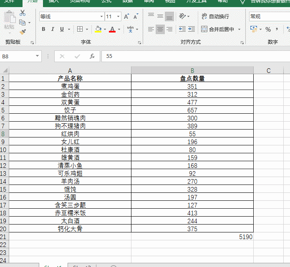
Task: Apply percent style format
Action: pyautogui.click(x=268, y=29)
